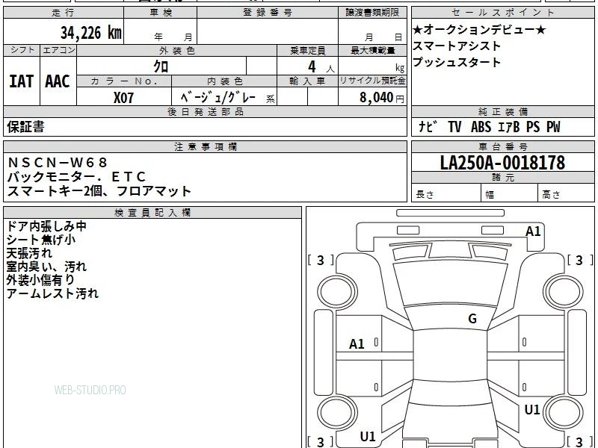Screen dimensions: 598x448
Task: Click the 幅 dimension field
Action: tap(510, 194)
